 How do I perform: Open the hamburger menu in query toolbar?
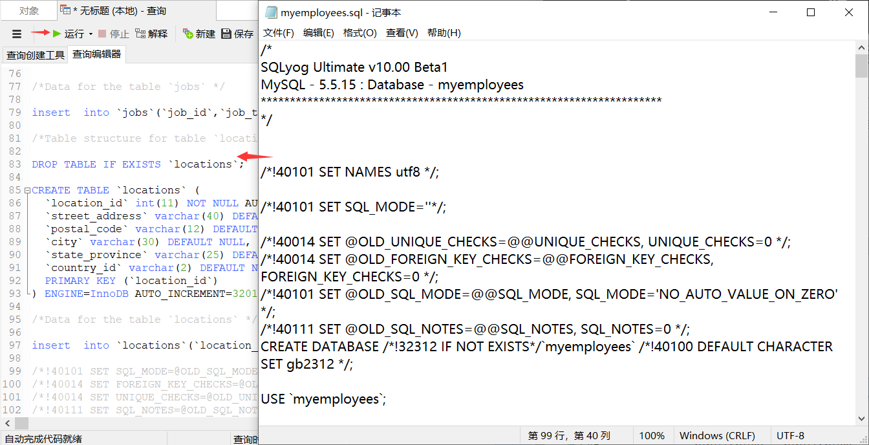tap(17, 34)
